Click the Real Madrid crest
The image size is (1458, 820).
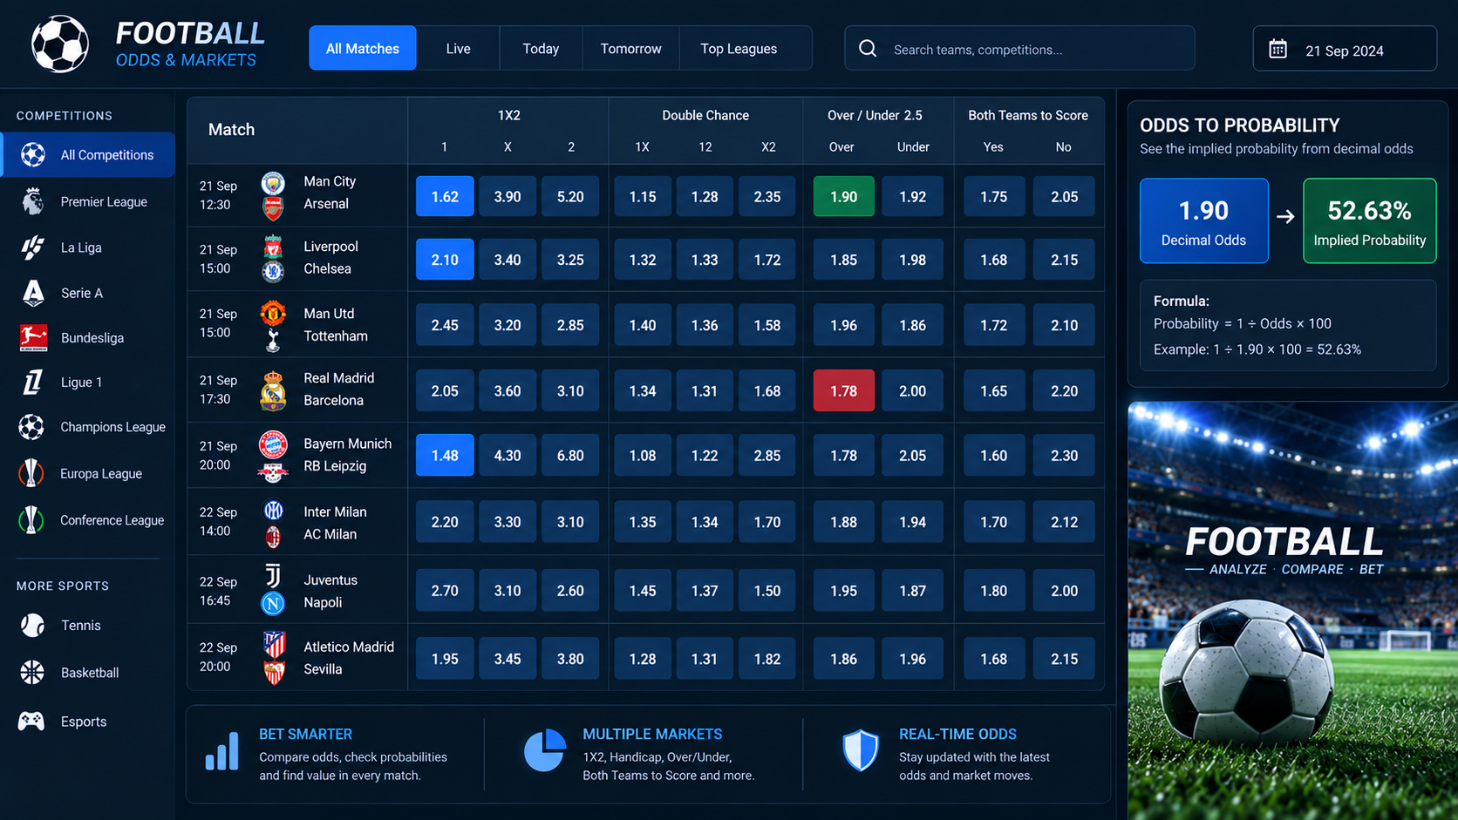point(273,390)
